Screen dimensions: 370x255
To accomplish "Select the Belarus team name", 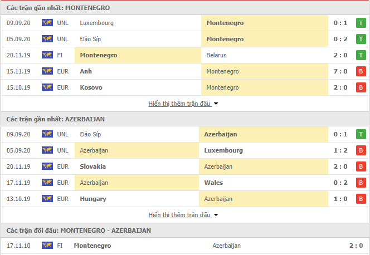I will [x=216, y=55].
